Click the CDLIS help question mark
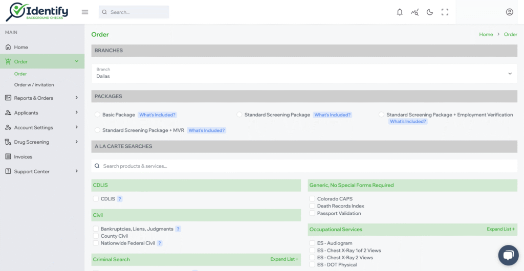Screen dimensions: 524x271 (120, 199)
